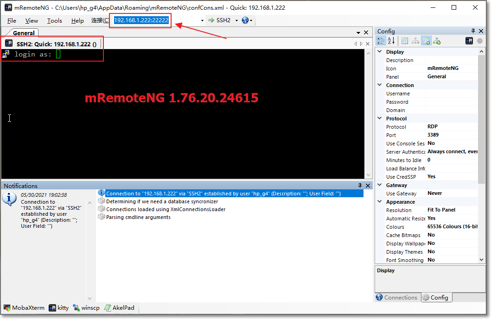
Task: Pin the Config panel
Action: (473, 31)
